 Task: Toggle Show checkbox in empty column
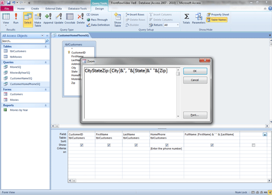[x=254, y=145]
